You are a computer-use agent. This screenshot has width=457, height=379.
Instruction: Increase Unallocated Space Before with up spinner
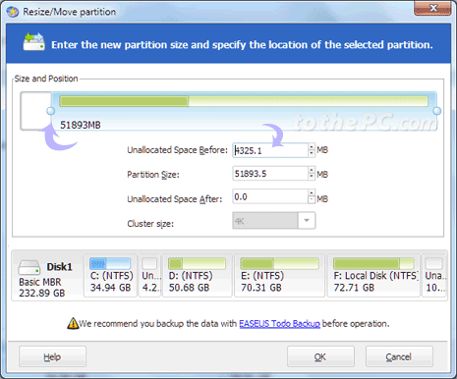point(312,147)
